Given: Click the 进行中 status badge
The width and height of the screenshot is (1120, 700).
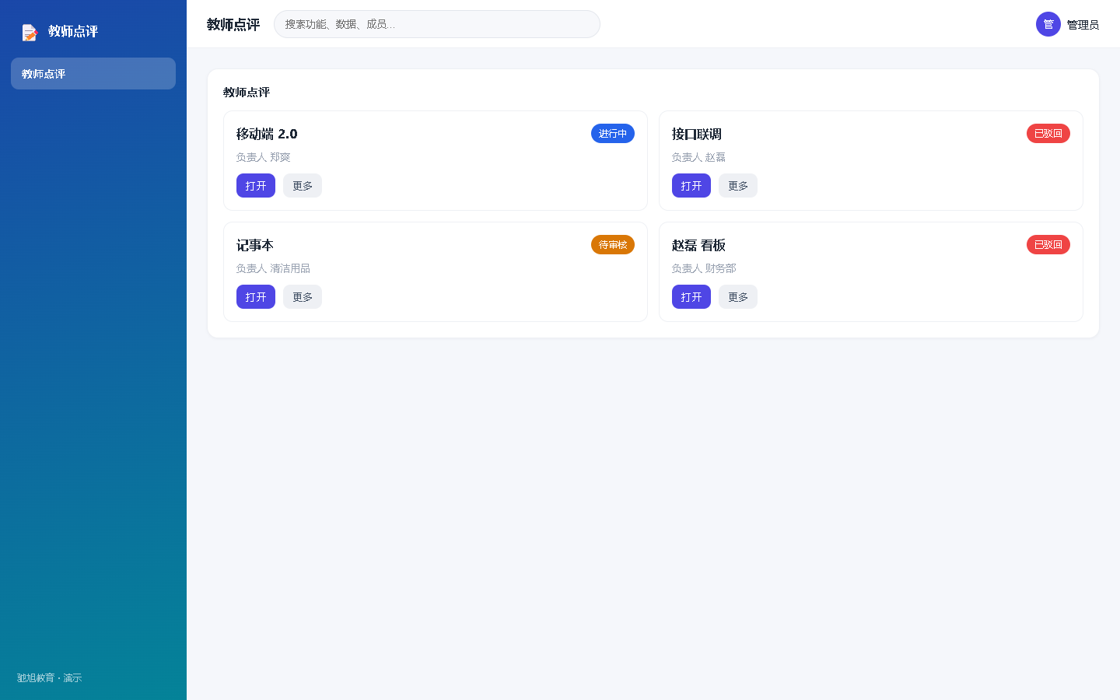Looking at the screenshot, I should (613, 134).
